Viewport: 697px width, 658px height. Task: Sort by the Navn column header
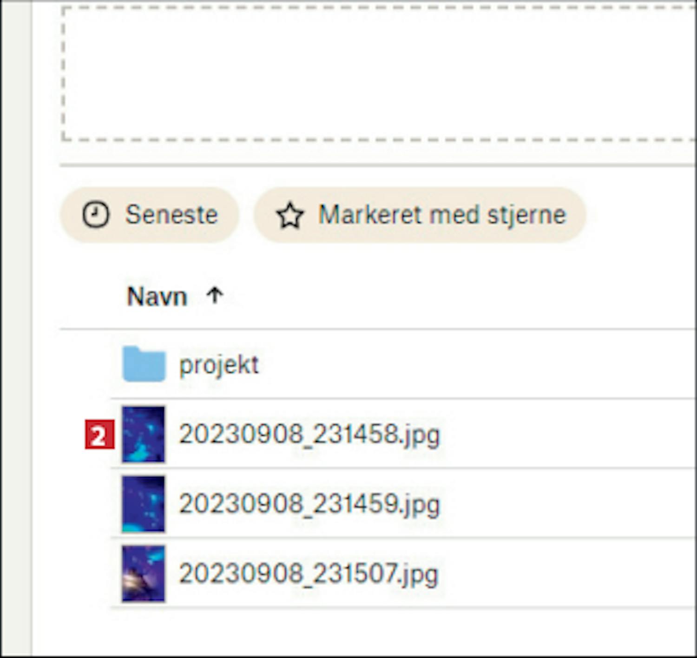[x=157, y=296]
